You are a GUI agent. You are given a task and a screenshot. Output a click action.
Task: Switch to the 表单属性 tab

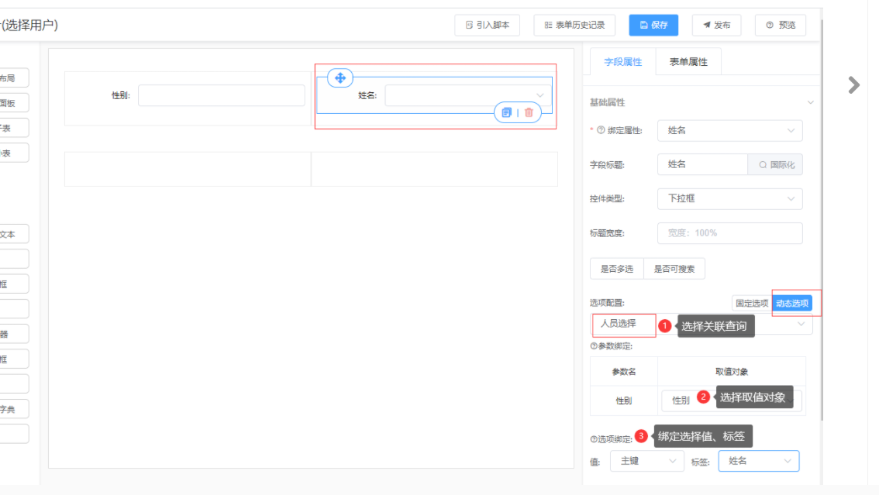coord(688,62)
